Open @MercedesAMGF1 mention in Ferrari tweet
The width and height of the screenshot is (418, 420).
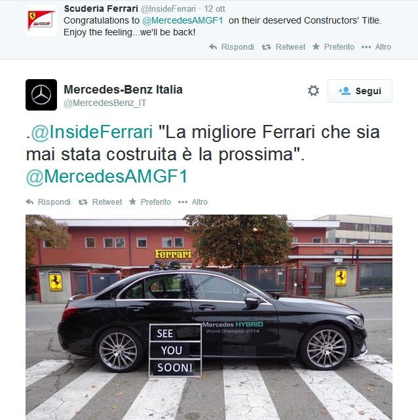click(182, 21)
